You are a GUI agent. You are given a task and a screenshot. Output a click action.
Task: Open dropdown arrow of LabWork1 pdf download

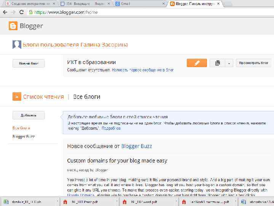coord(236,201)
